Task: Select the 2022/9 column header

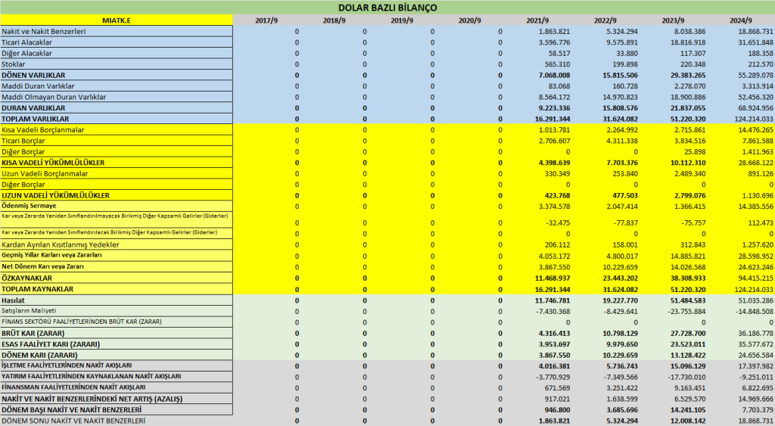Action: [605, 20]
